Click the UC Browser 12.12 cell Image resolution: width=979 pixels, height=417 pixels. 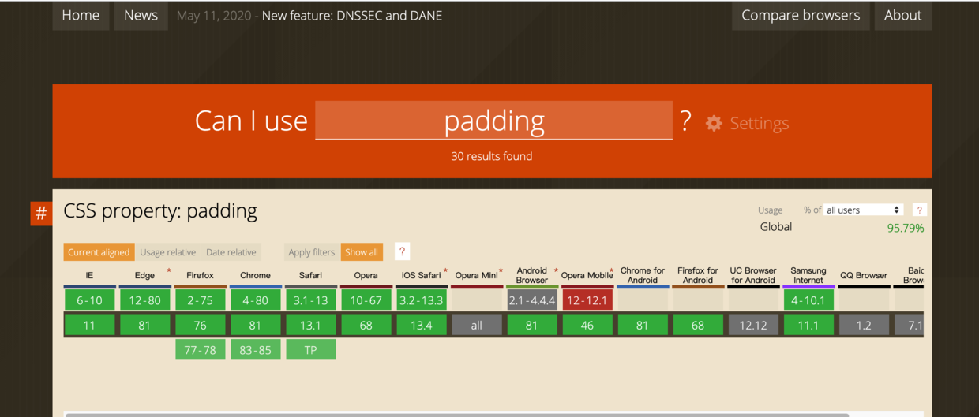[x=752, y=325]
